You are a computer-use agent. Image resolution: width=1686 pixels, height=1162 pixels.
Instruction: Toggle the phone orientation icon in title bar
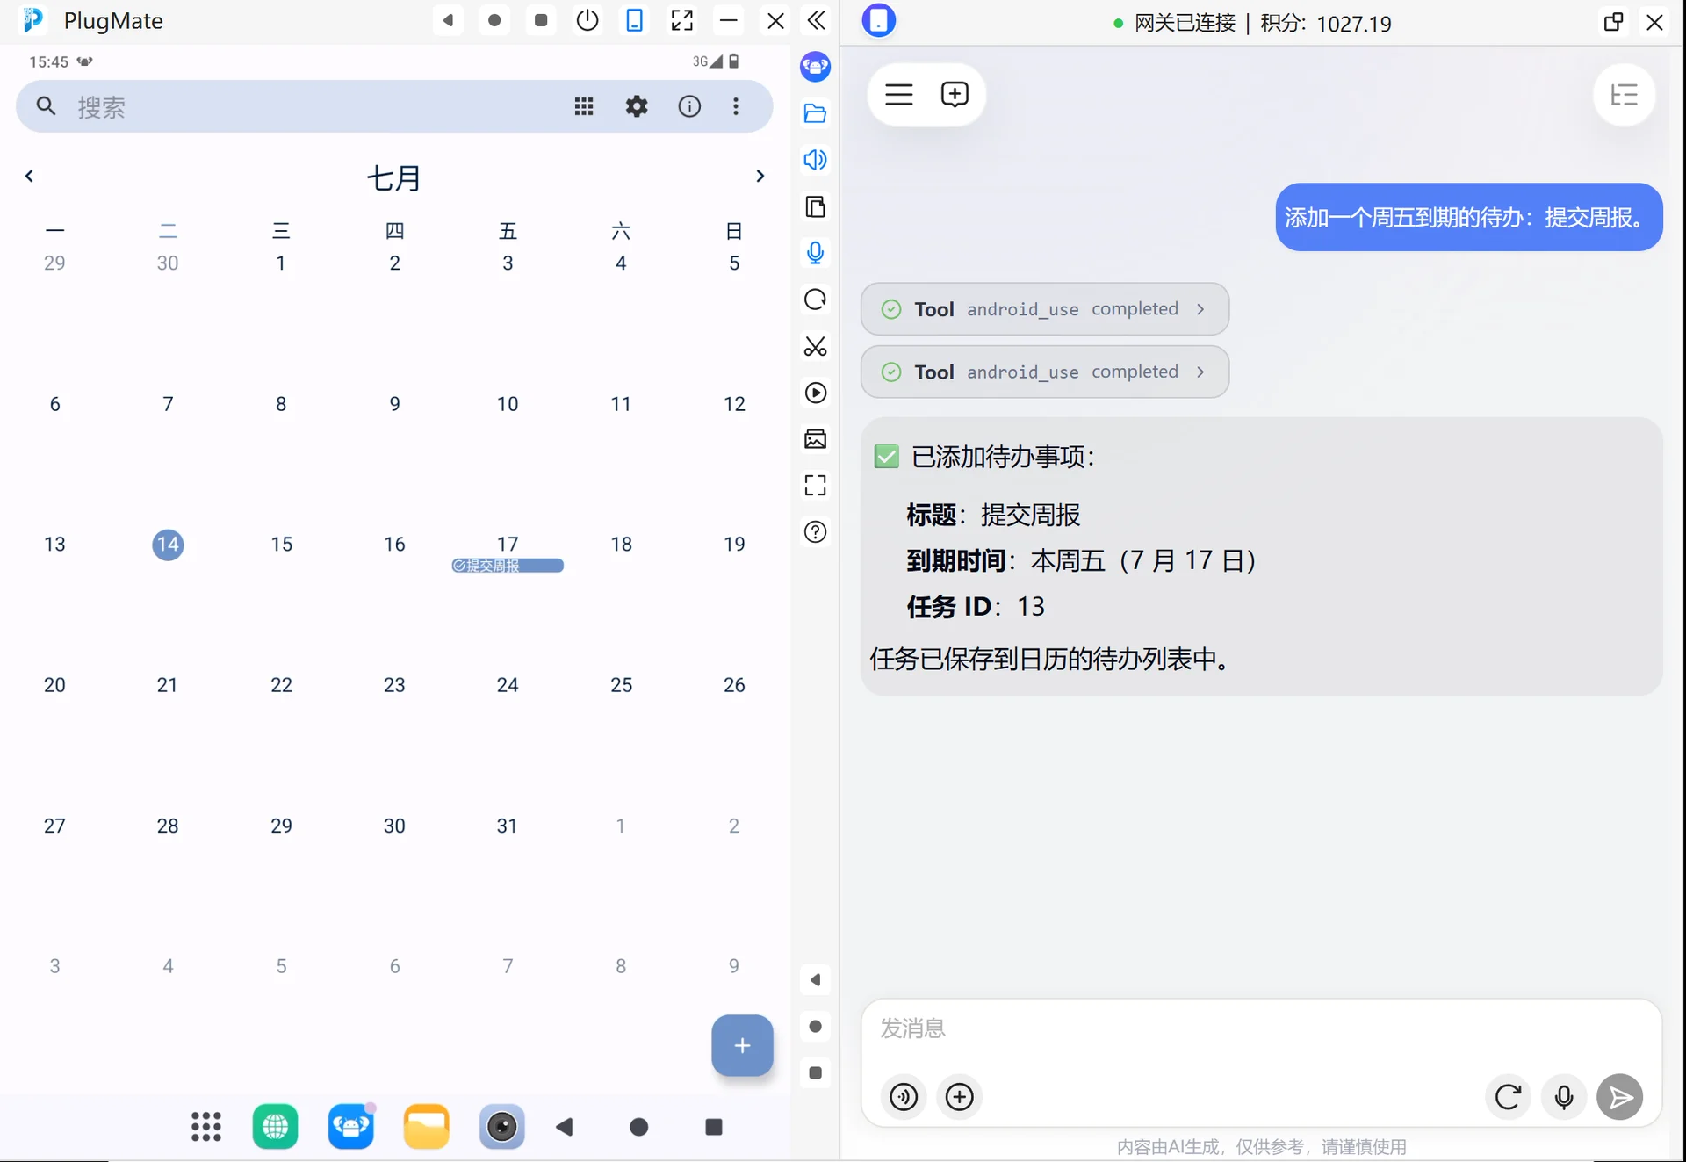[634, 20]
